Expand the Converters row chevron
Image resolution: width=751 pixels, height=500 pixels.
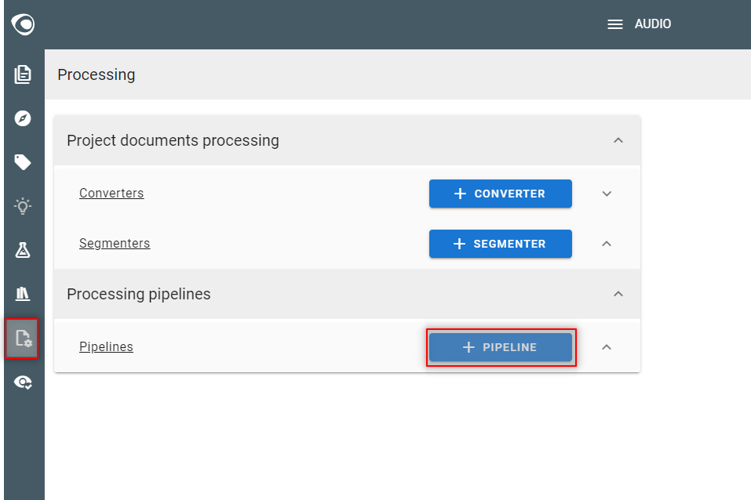pos(607,194)
